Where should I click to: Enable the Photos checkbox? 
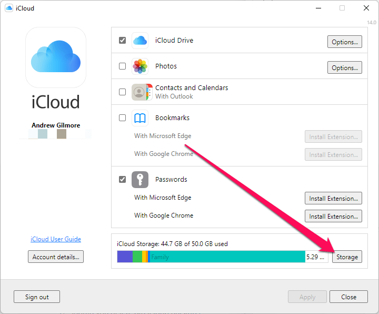pyautogui.click(x=122, y=66)
